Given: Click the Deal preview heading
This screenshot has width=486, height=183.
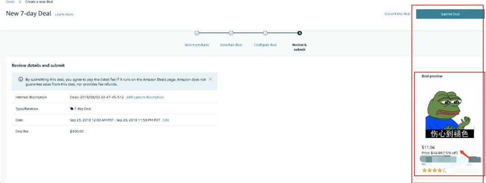Looking at the screenshot, I should click(x=432, y=76).
